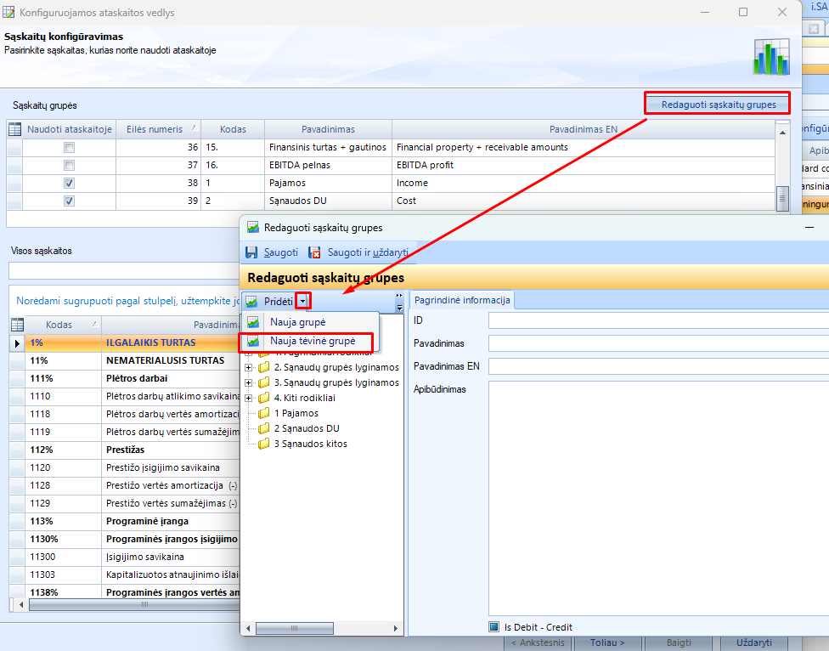829x651 pixels.
Task: Click the Saugoti save disk icon
Action: [251, 252]
